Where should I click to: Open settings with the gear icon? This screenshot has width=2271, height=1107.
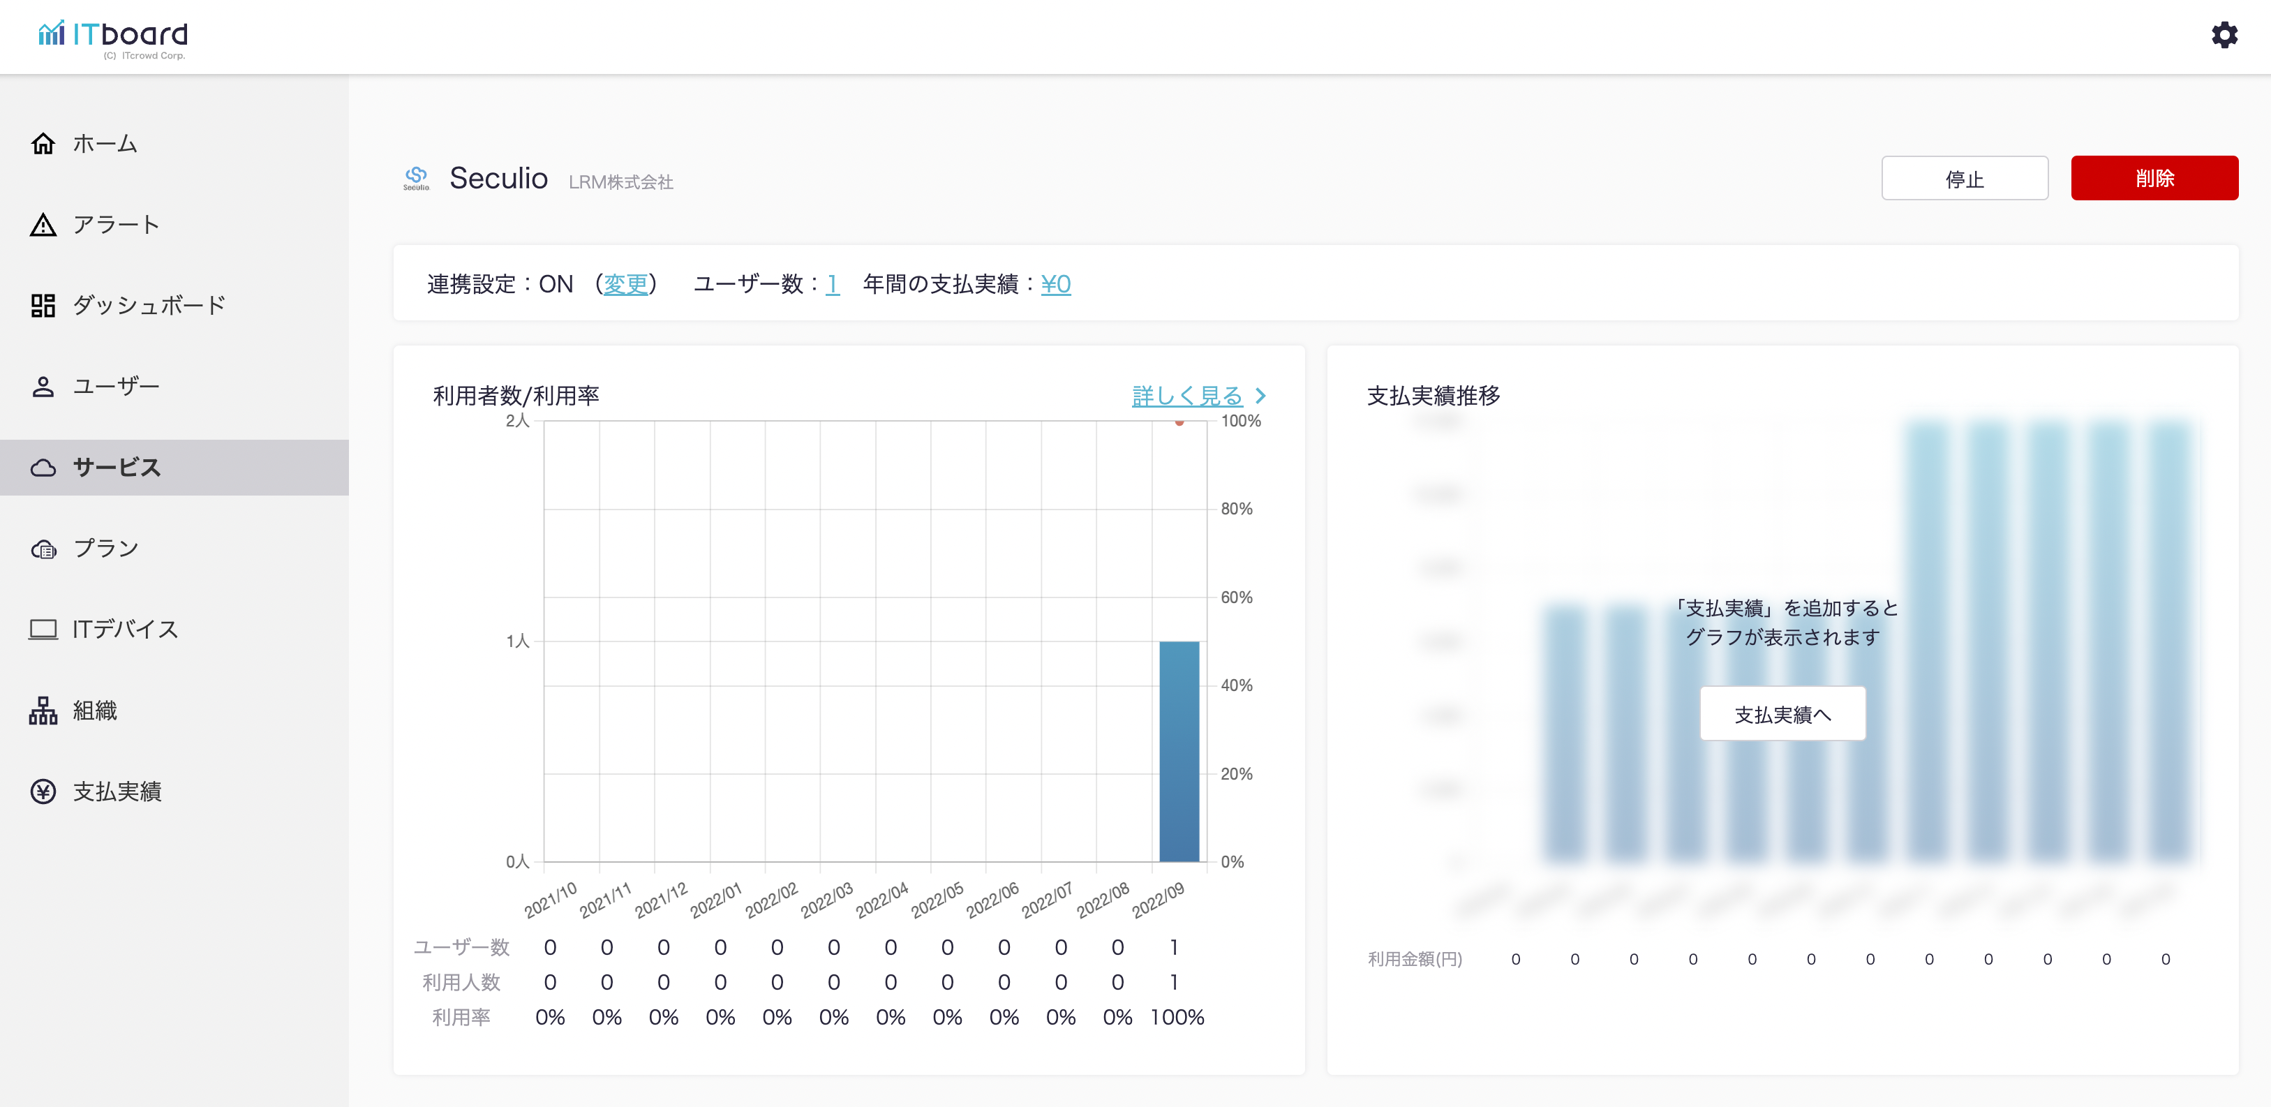(x=2224, y=36)
